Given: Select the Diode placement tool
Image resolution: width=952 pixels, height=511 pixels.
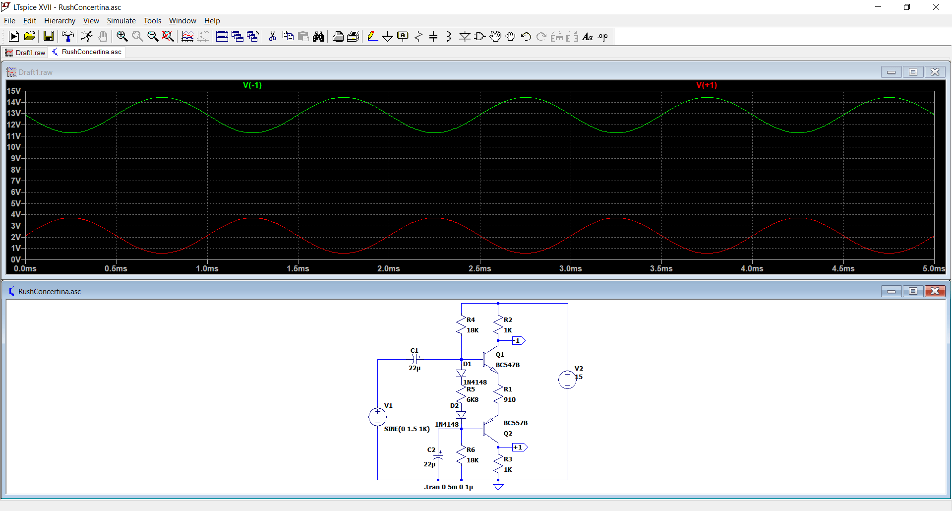Looking at the screenshot, I should click(465, 36).
